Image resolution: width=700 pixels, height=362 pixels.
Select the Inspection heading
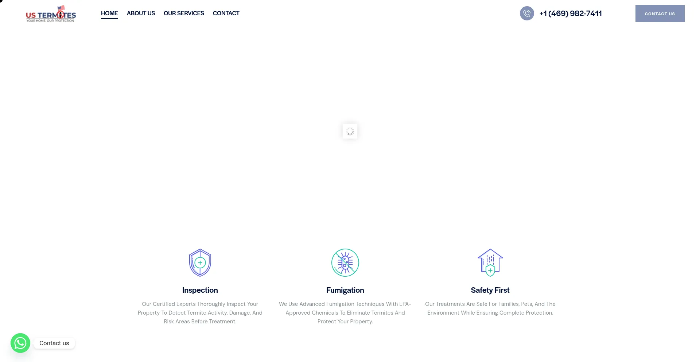point(200,290)
